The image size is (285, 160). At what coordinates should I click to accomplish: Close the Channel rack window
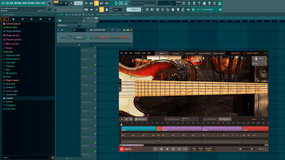pyautogui.click(x=131, y=30)
